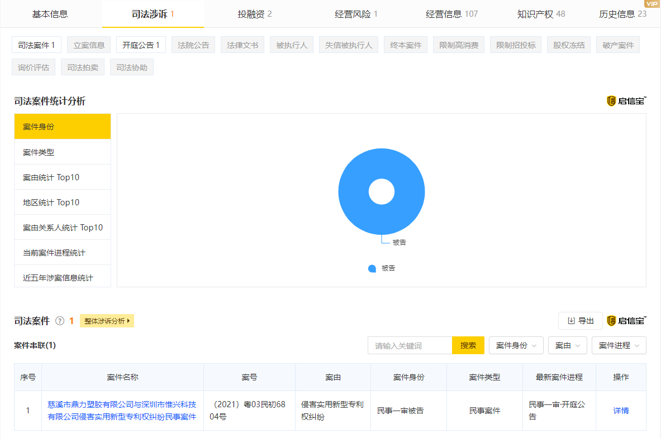
Task: Select the 开庭公告 sub-category chip
Action: tap(141, 45)
